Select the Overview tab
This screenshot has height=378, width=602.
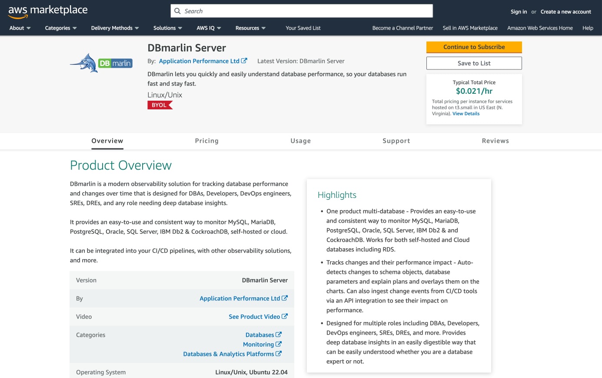pyautogui.click(x=107, y=141)
